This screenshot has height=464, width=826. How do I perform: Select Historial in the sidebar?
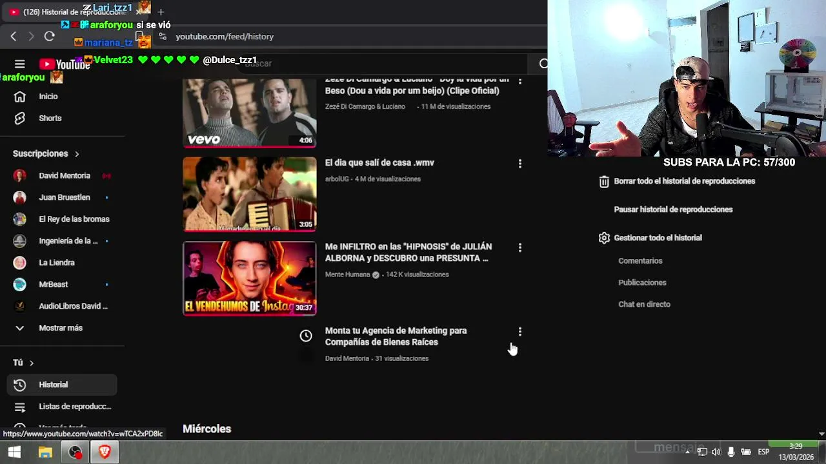[62, 385]
